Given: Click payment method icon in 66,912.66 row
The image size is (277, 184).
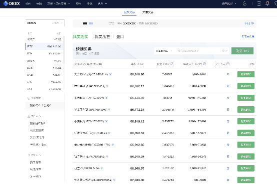Looking at the screenshot, I should pyautogui.click(x=228, y=145).
